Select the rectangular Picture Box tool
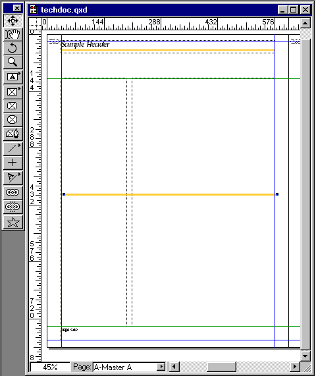Screen dimensions: 316x376 (x=13, y=92)
